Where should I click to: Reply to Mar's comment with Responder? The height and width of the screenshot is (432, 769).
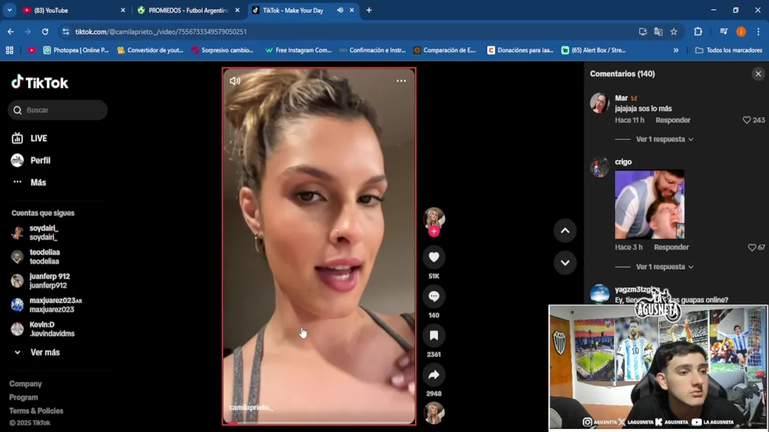click(673, 120)
